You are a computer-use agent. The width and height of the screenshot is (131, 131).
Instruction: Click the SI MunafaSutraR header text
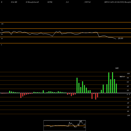coord(32,2)
